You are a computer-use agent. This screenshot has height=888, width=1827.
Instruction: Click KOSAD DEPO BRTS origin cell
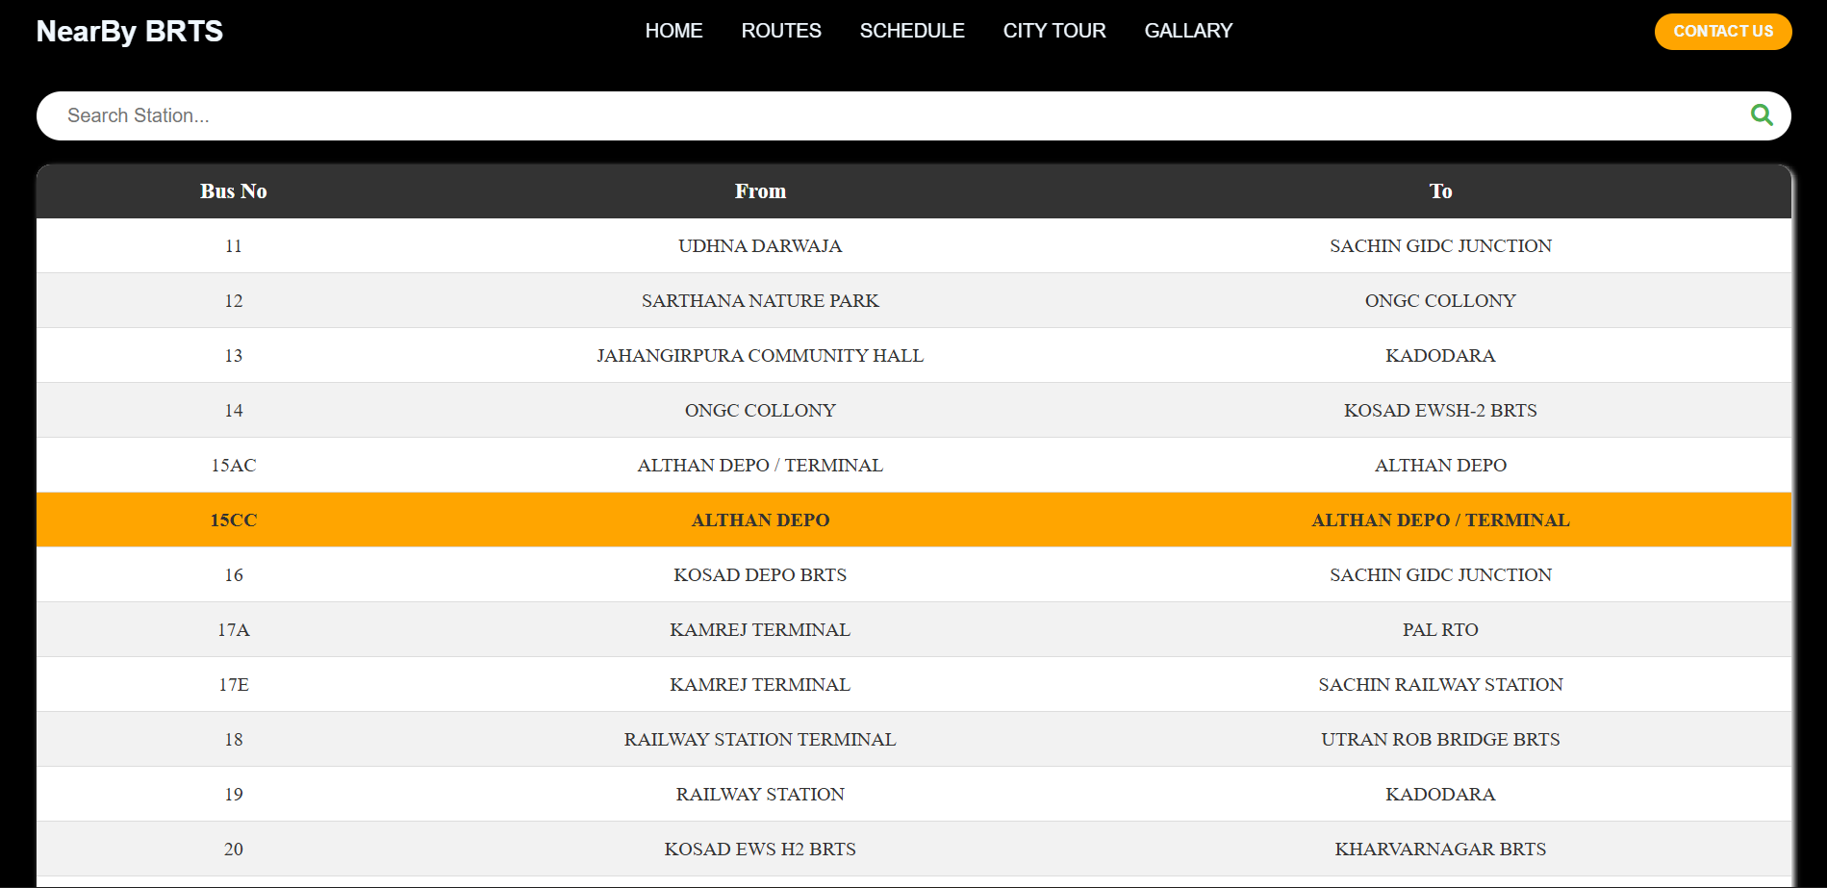tap(760, 575)
